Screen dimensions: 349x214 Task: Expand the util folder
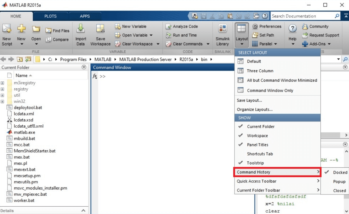tap(2, 95)
